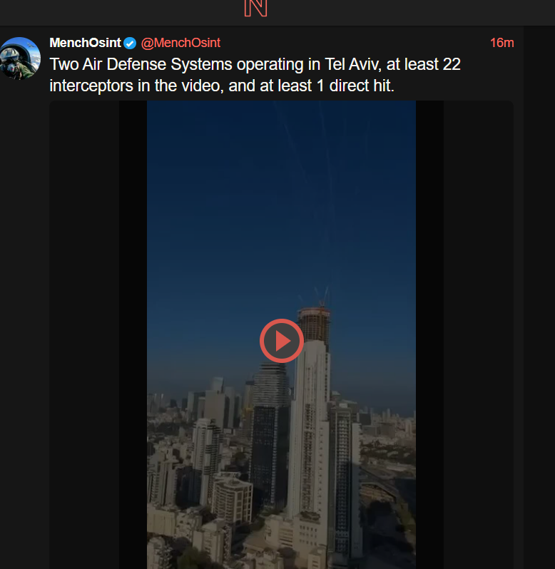Visit the @MenchOsint handle link
Screen dimensions: 555x569
180,43
